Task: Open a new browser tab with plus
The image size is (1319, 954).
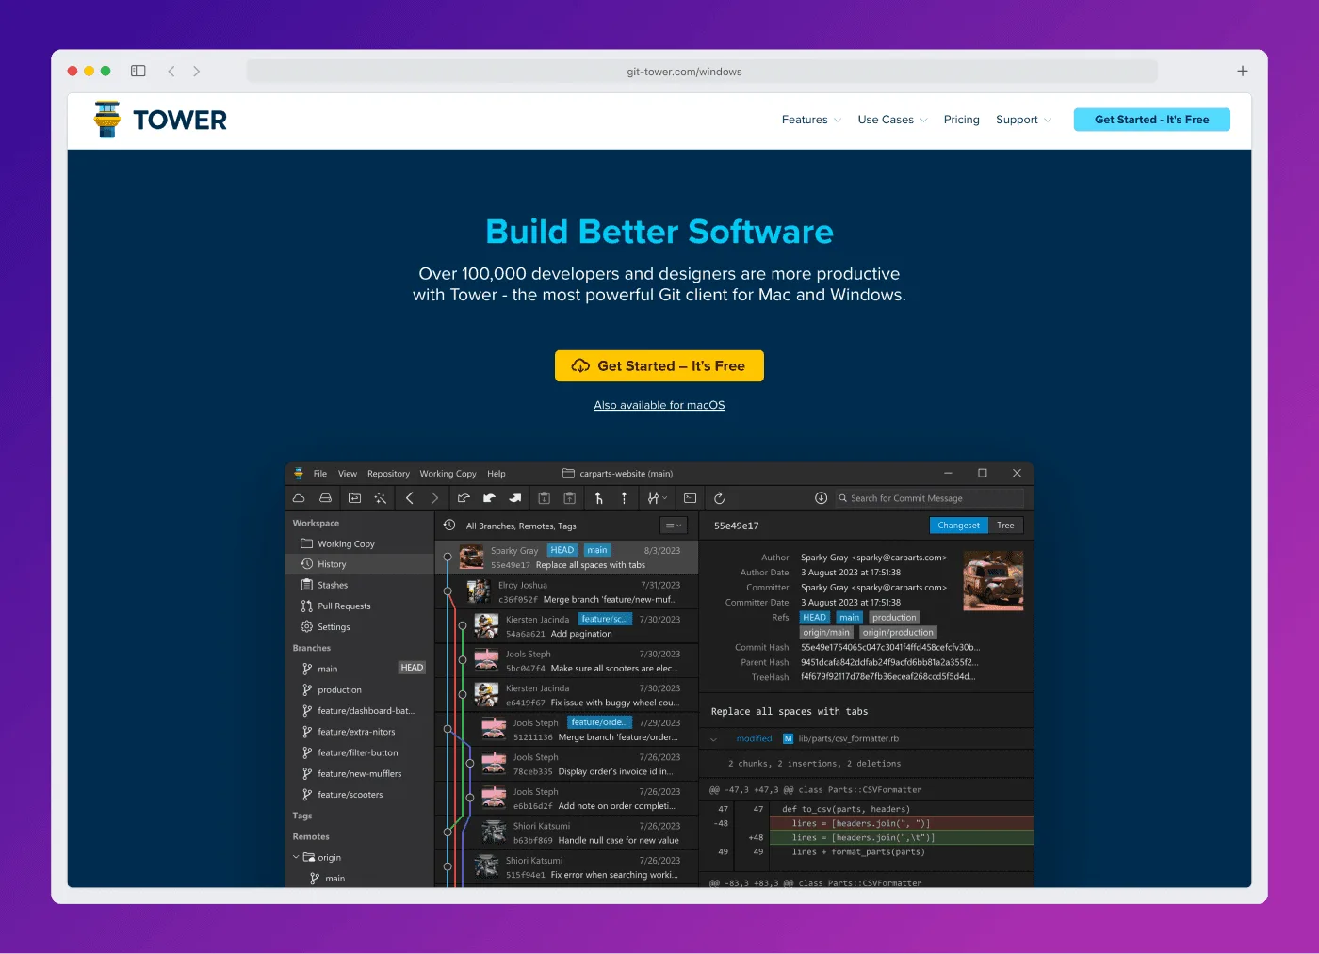Action: click(1243, 71)
